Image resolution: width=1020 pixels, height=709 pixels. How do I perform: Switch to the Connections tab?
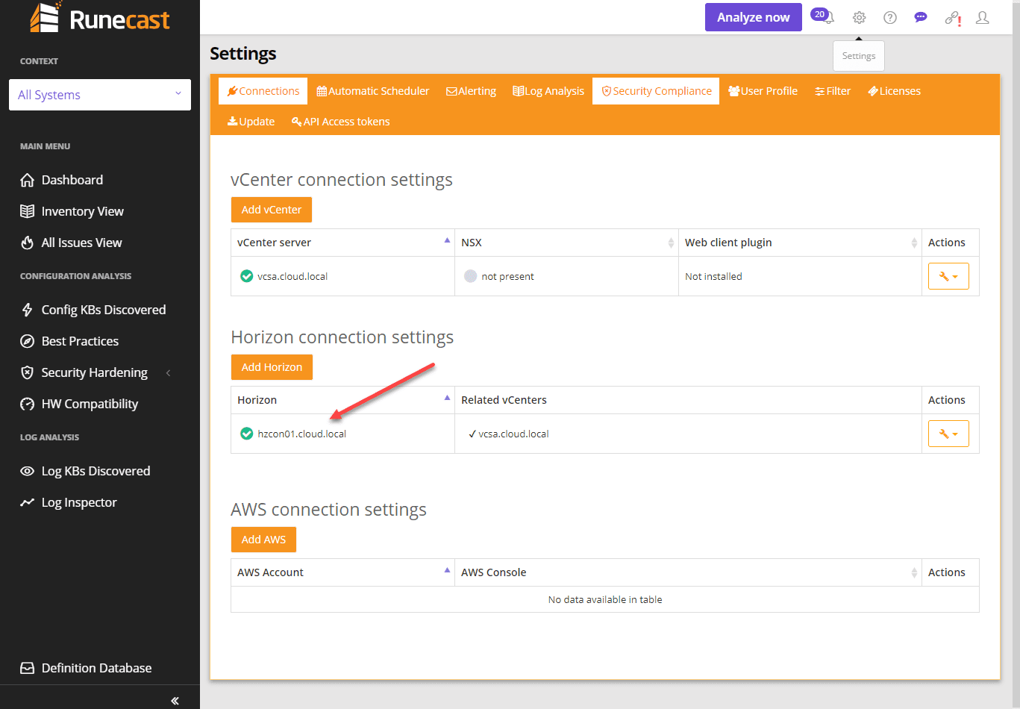263,91
